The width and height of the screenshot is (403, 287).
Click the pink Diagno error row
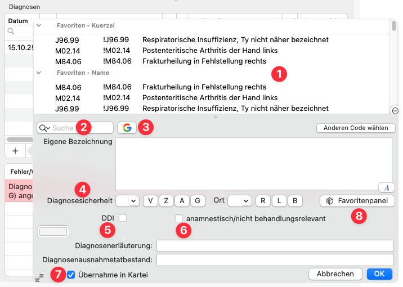[x=19, y=191]
